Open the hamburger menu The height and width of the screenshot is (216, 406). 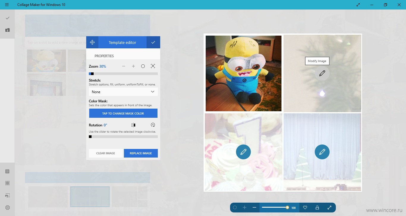click(7, 5)
